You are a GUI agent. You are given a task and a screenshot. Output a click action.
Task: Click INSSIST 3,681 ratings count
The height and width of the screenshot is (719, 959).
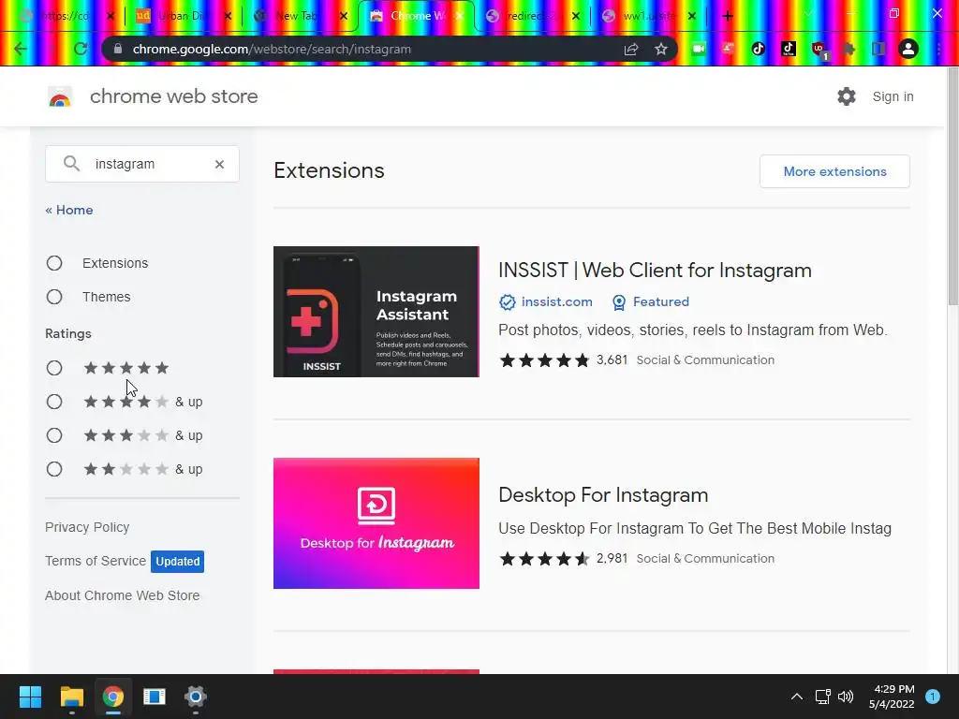tap(612, 360)
